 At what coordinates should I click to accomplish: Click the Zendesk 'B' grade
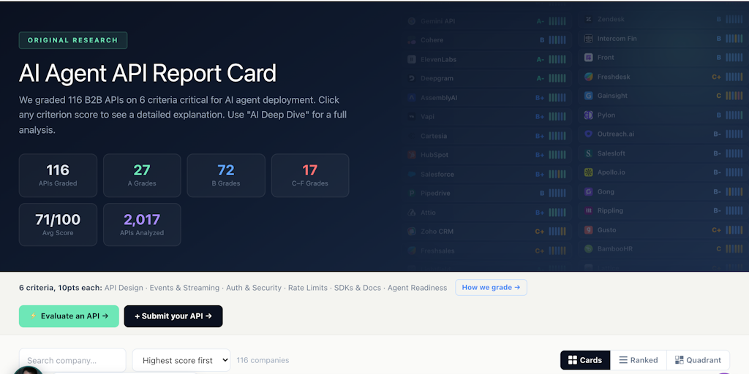[x=718, y=19]
